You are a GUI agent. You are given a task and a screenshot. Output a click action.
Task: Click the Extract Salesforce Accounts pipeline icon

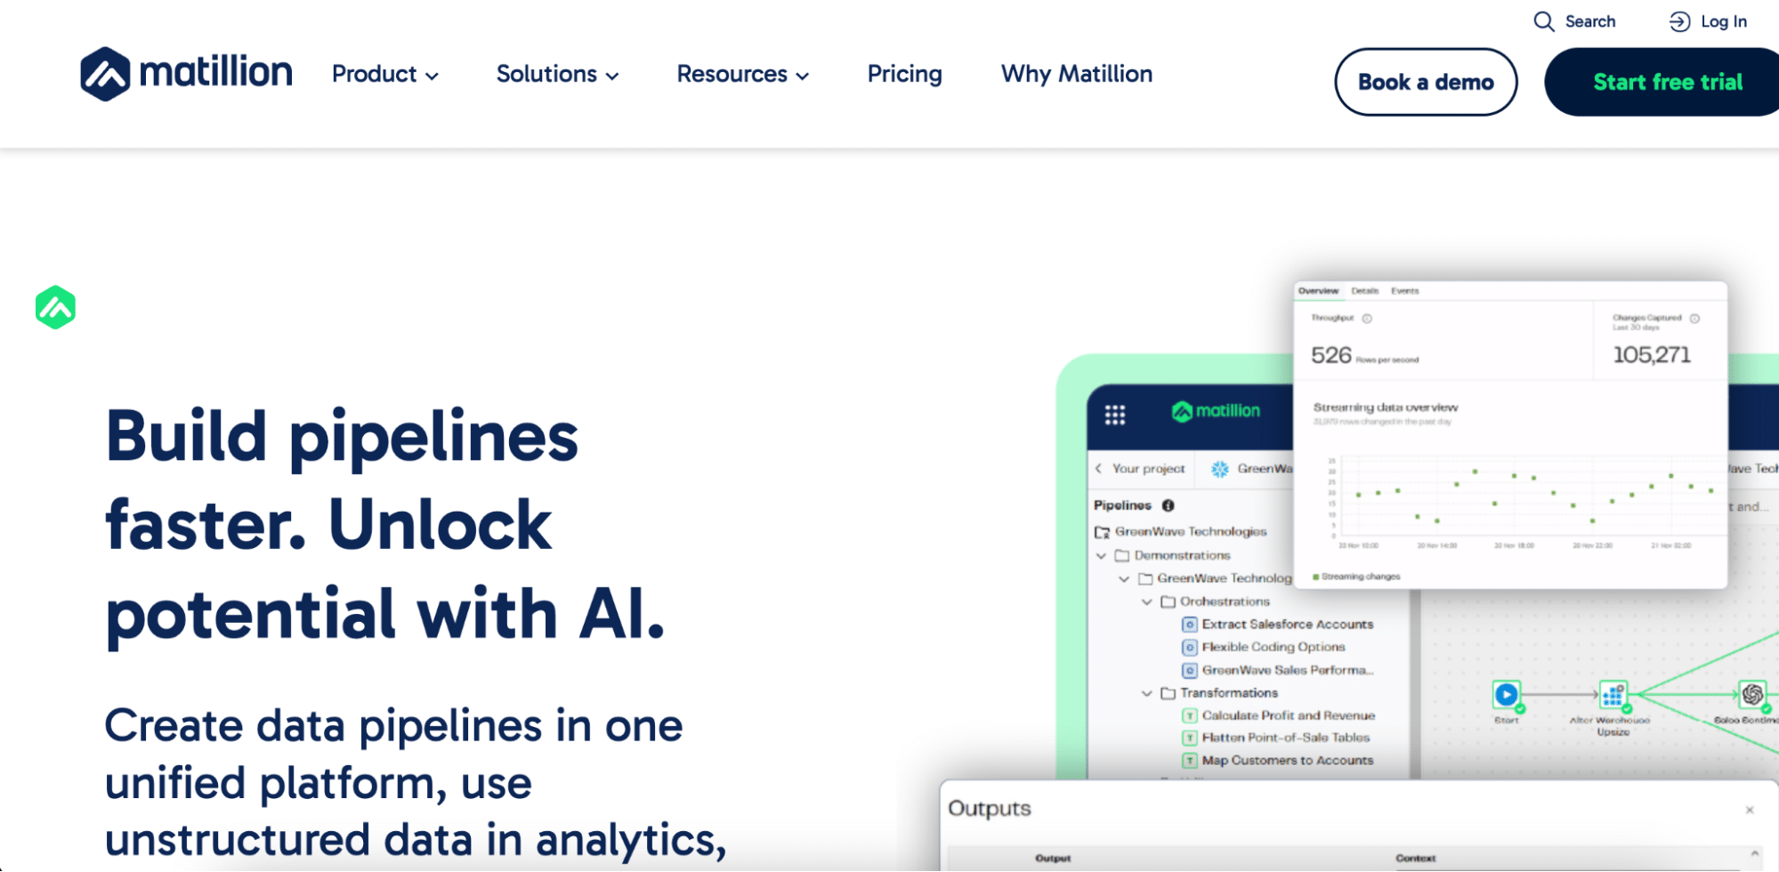(1189, 625)
